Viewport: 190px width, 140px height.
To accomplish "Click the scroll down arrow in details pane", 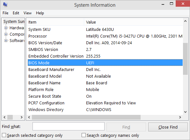I will click(x=185, y=112).
